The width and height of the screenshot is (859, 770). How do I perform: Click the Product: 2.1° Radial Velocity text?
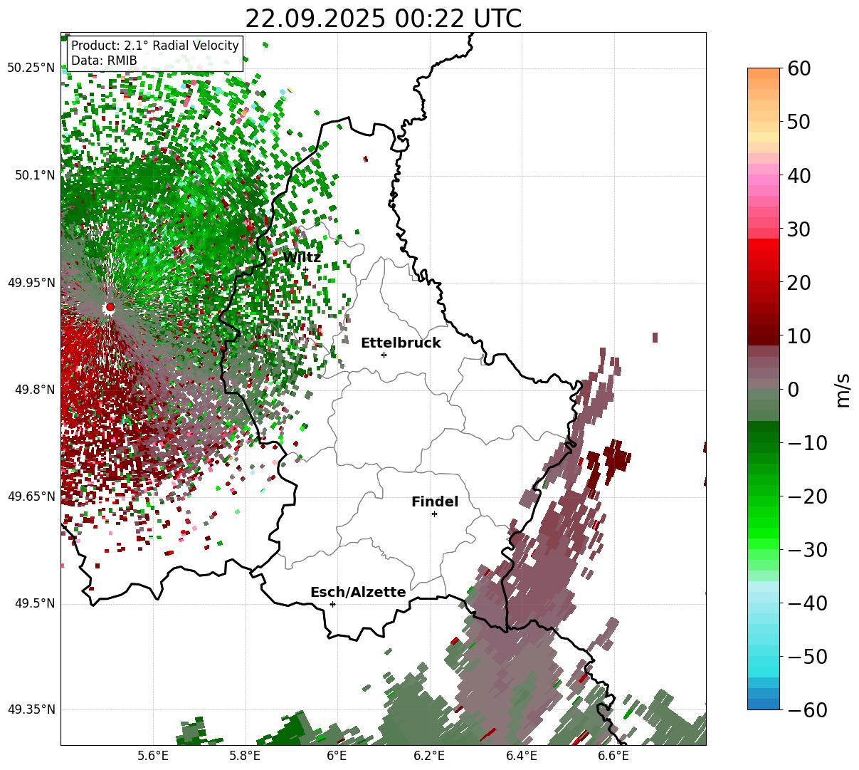click(155, 46)
